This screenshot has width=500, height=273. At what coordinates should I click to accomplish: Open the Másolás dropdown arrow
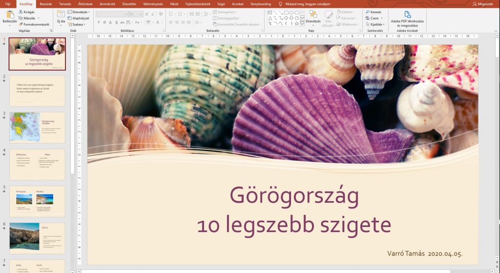click(39, 18)
